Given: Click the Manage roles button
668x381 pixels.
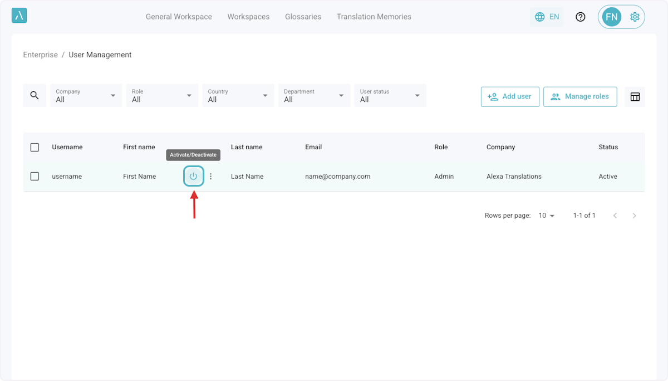Looking at the screenshot, I should (579, 96).
